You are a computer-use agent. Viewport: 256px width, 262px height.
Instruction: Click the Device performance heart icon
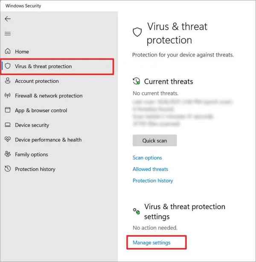pos(7,140)
